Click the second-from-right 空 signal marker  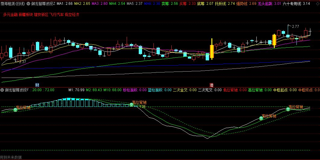[x=261, y=118]
